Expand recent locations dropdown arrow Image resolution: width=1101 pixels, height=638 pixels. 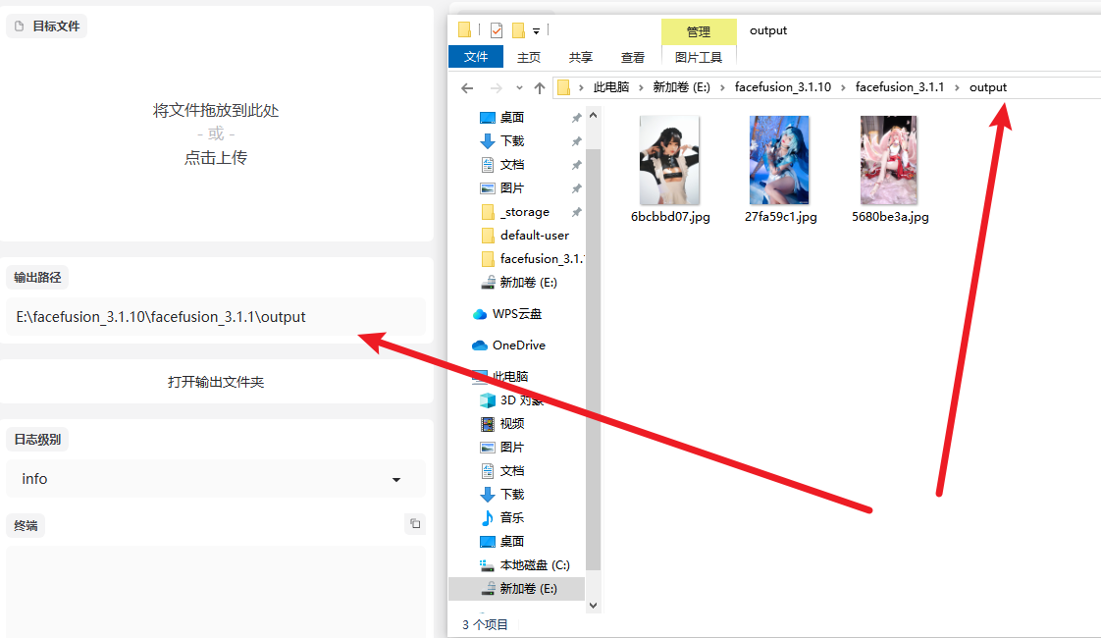(x=519, y=88)
